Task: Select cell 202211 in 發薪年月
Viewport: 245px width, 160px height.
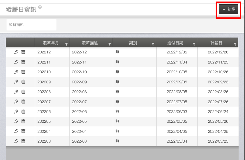Action: point(44,62)
